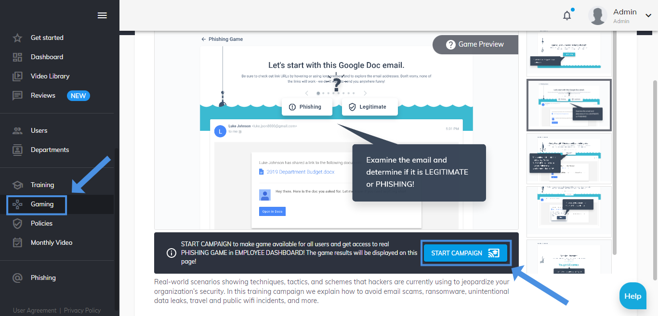Click the START CAMPAIGN button
Screen dimensions: 658x316
[x=465, y=253]
